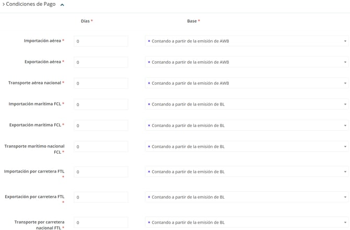Image resolution: width=350 pixels, height=230 pixels.
Task: Remove the Exportación aérea base value
Action: pos(149,62)
